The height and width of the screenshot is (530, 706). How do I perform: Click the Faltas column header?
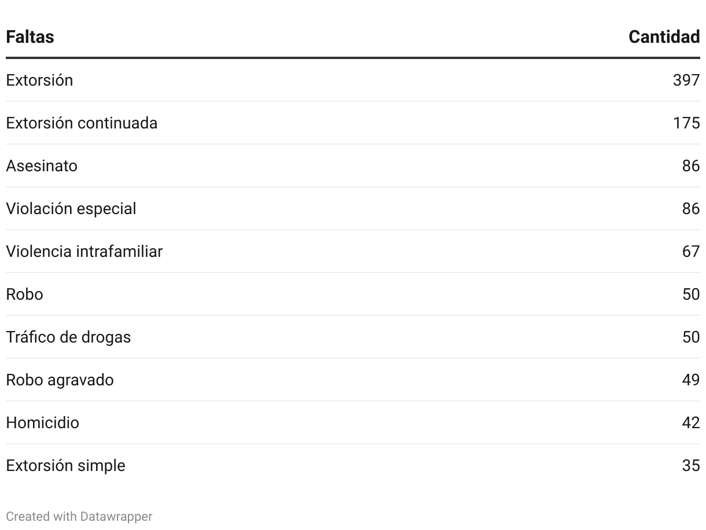tap(30, 37)
